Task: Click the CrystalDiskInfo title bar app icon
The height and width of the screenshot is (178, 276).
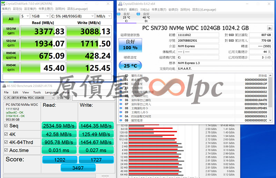Action: pyautogui.click(x=120, y=4)
